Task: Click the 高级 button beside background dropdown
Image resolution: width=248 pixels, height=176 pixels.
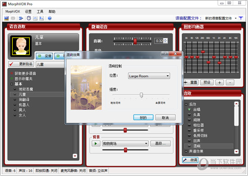Action: [x=161, y=143]
